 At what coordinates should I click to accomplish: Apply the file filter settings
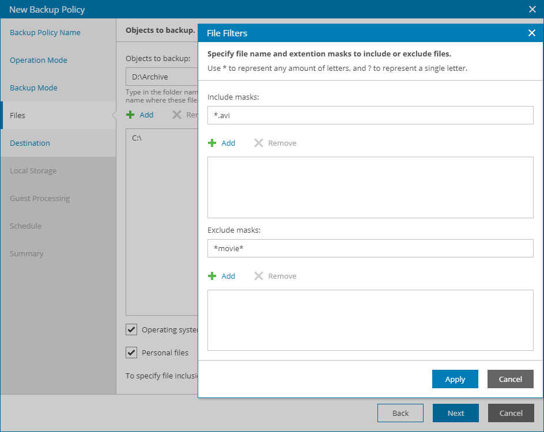(x=455, y=379)
